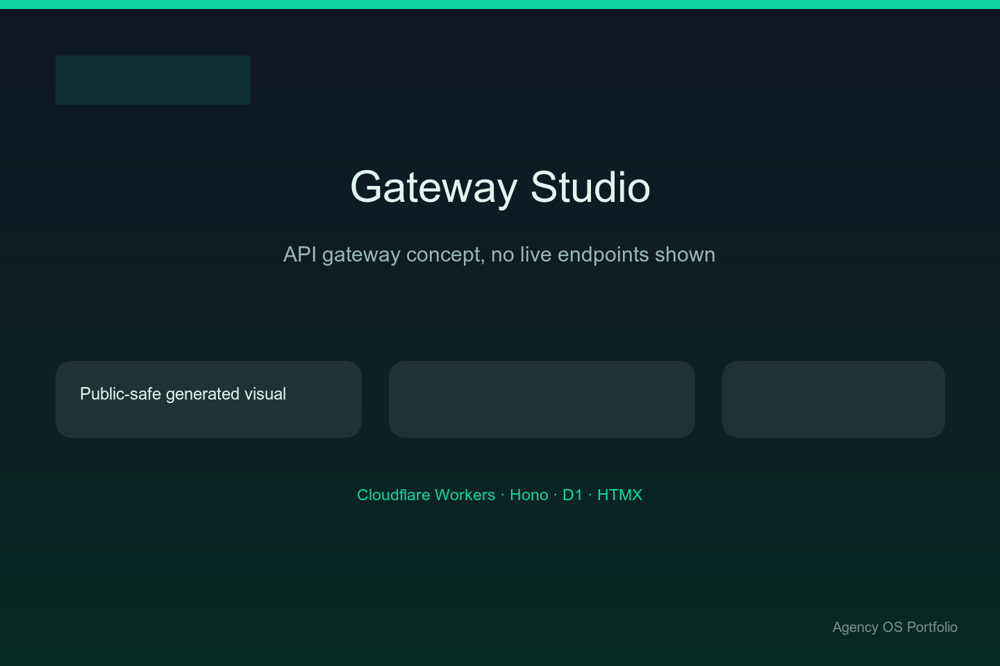Click the Gateway Studio title

coord(500,187)
